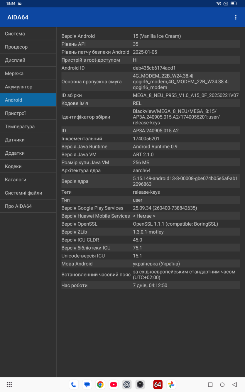Image resolution: width=245 pixels, height=392 pixels.
Task: Open the Про AIDA64 page
Action: (28, 206)
